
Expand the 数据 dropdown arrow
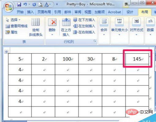[x=150, y=35]
